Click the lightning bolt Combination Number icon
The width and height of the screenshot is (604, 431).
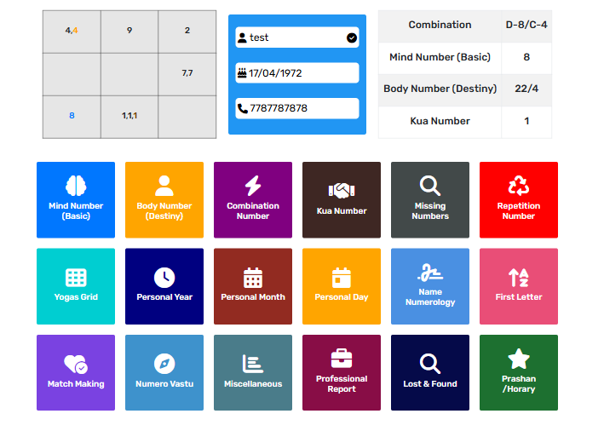tap(253, 187)
